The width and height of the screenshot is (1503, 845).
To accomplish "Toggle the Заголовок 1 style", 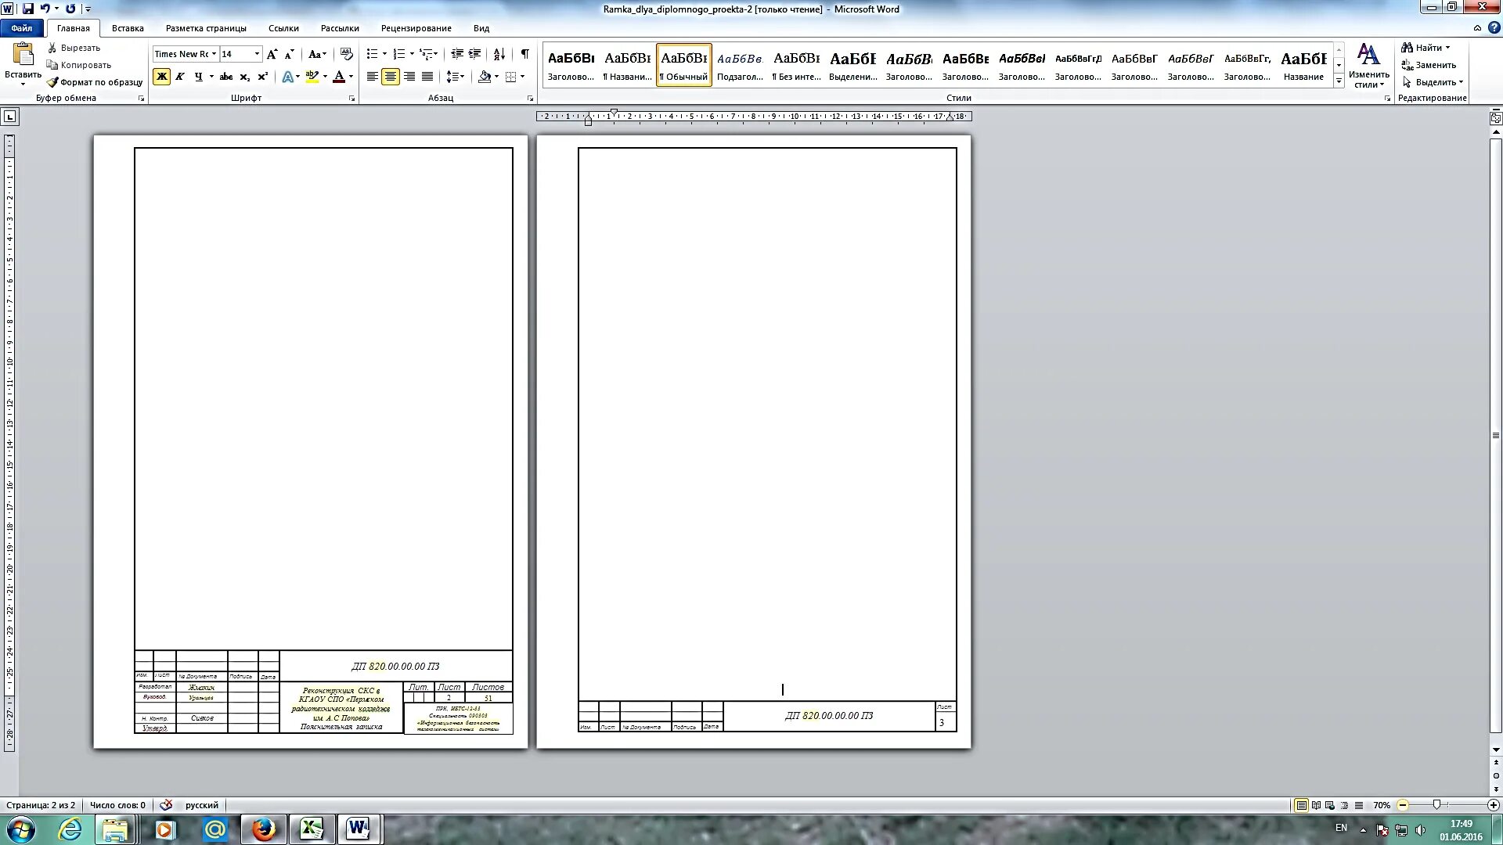I will (571, 65).
